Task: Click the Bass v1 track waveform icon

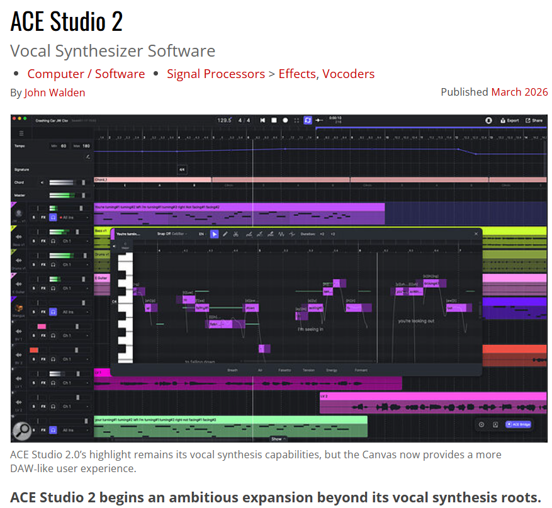Action: point(19,237)
